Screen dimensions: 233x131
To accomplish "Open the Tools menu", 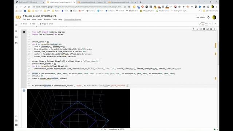I will tap(55, 20).
